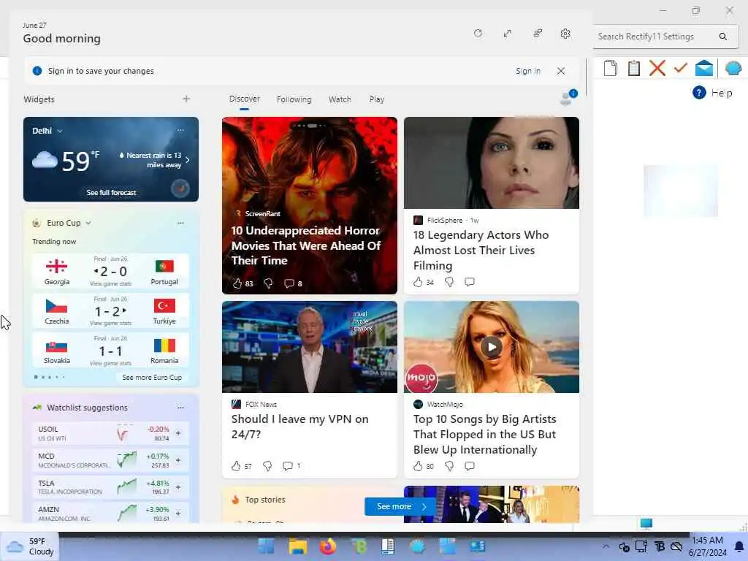
Task: Click See full forecast
Action: point(111,192)
